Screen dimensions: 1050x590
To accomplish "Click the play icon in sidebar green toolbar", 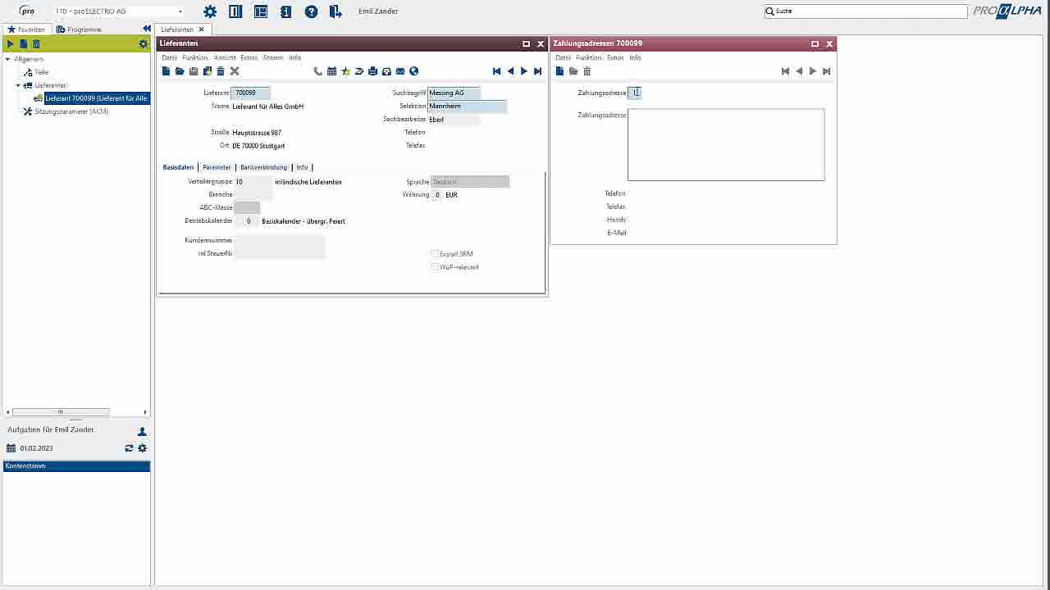I will pyautogui.click(x=11, y=44).
